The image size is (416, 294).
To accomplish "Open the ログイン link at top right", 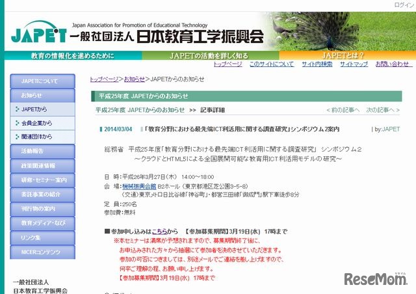I will (404, 5).
